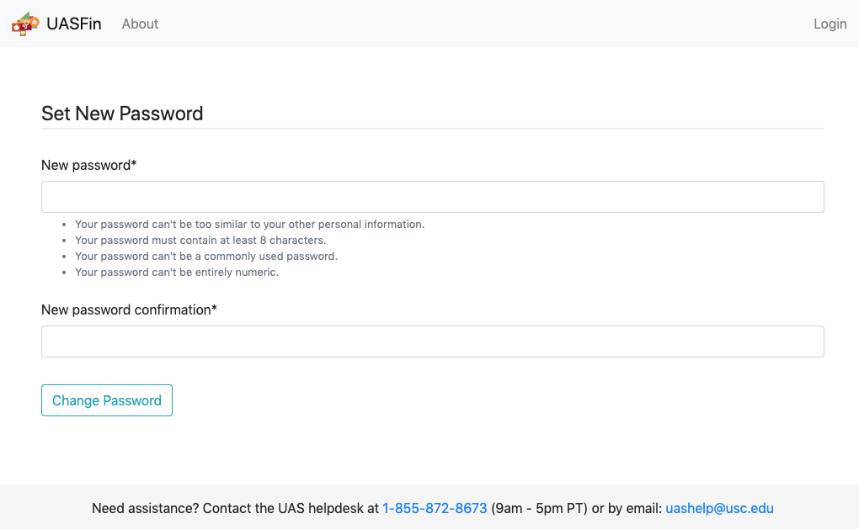Image resolution: width=859 pixels, height=529 pixels.
Task: Click the "or by email:" footer text
Action: tap(627, 508)
